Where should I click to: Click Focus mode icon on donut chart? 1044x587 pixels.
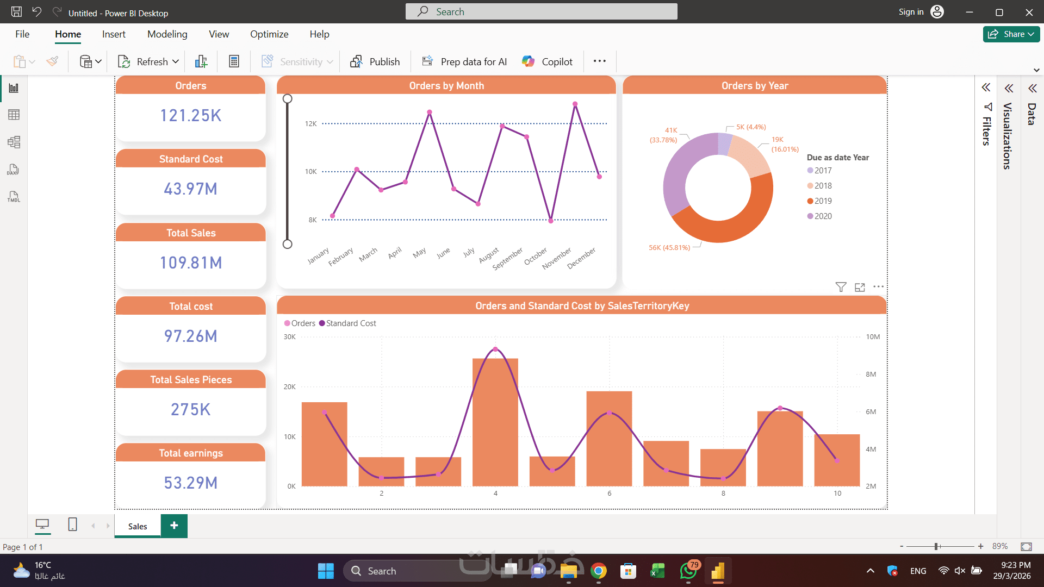860,287
